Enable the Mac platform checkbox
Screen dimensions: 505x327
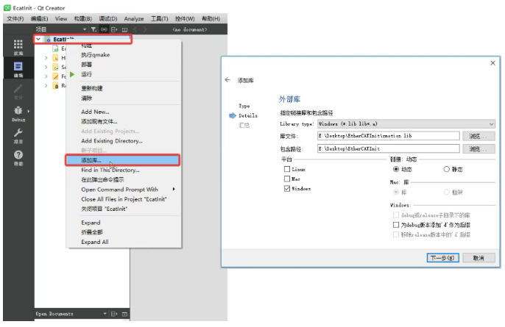pyautogui.click(x=287, y=179)
